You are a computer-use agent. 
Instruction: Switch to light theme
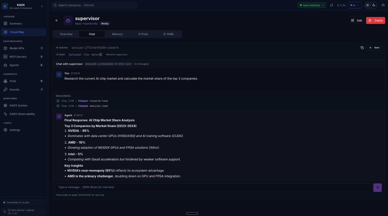click(x=367, y=5)
